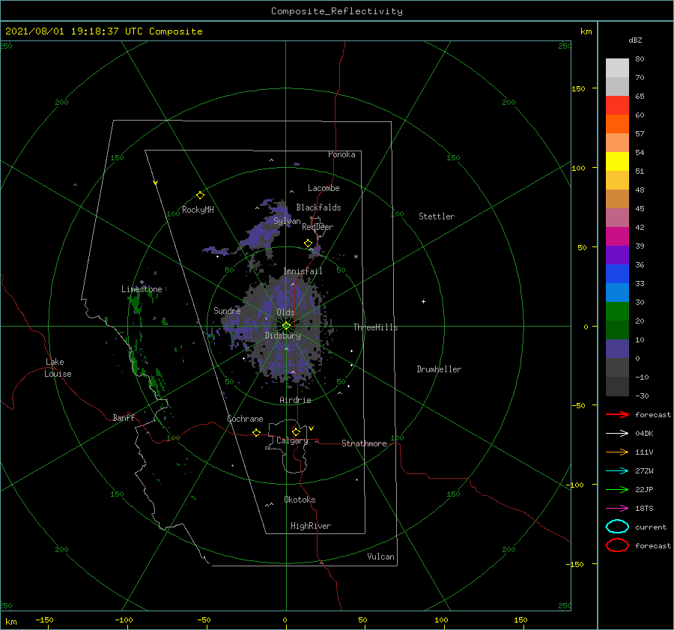Click the Sundre label
Image resolution: width=674 pixels, height=630 pixels.
tap(227, 310)
